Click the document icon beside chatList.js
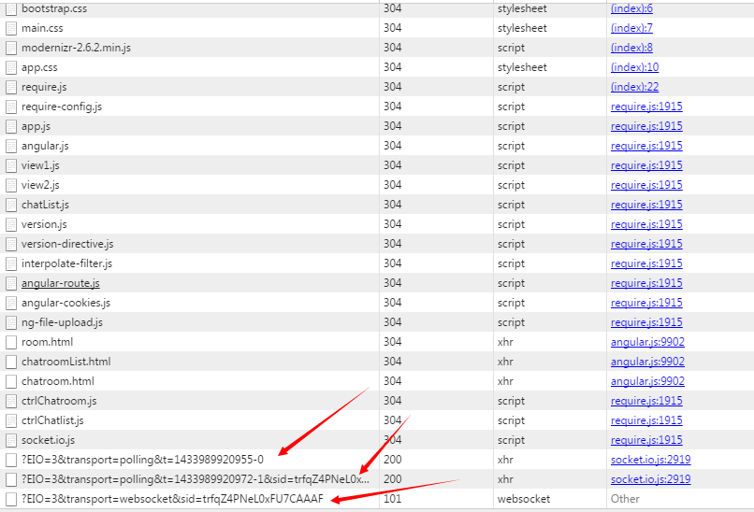Screen dimensions: 754x512 [x=11, y=205]
